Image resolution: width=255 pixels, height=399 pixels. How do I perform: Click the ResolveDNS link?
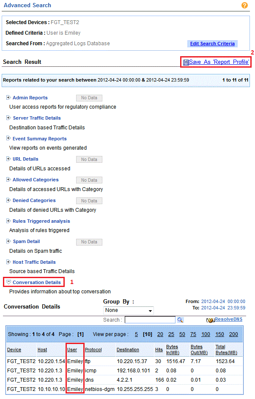(228, 320)
